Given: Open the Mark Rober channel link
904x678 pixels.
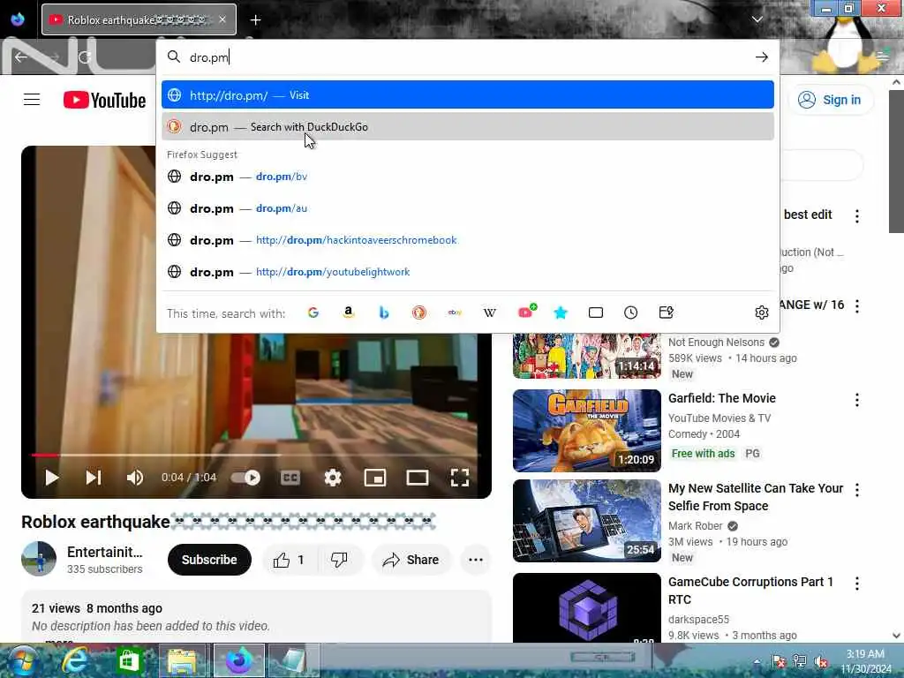Looking at the screenshot, I should point(696,526).
